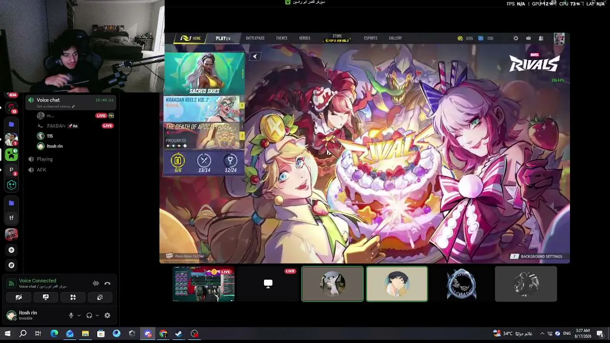Turn on the camera

point(19,297)
